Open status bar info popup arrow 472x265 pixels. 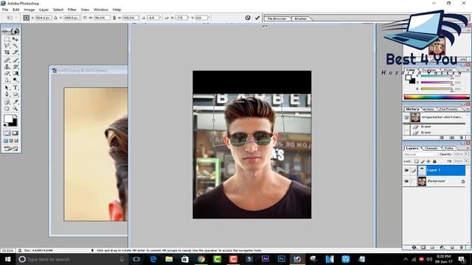tap(92, 250)
